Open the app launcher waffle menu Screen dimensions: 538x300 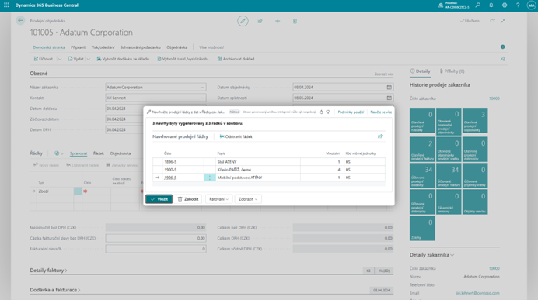pos(6,5)
